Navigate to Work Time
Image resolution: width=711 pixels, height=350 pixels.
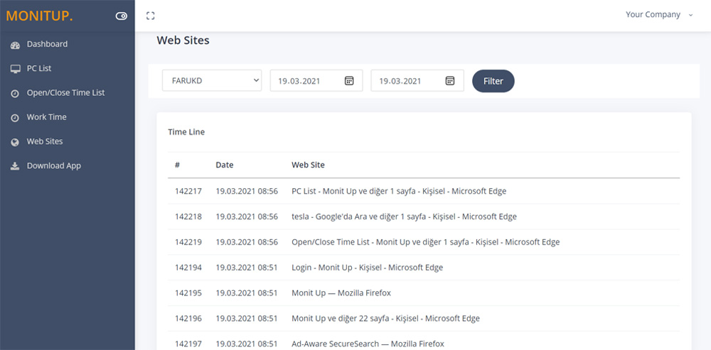pos(47,117)
